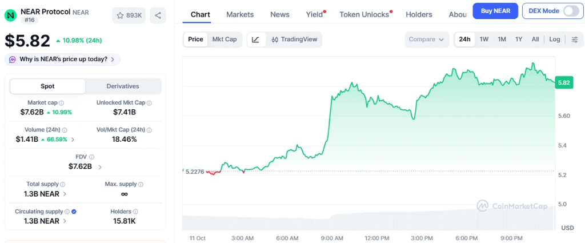Click the FDV info icon

point(92,157)
